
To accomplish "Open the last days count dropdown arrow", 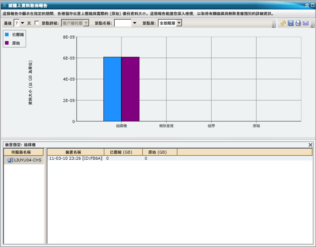I will (22, 23).
